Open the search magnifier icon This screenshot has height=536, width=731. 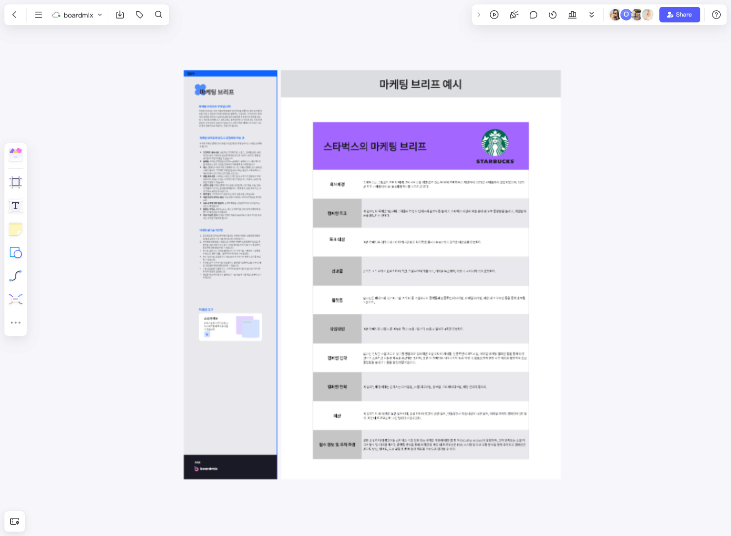click(x=158, y=15)
